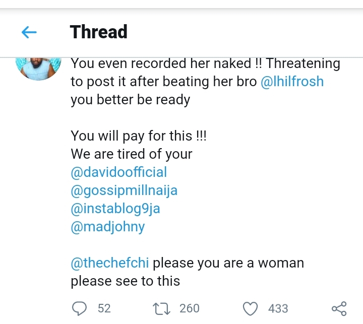Show the 260 retweets count
This screenshot has width=363, height=324.
190,308
